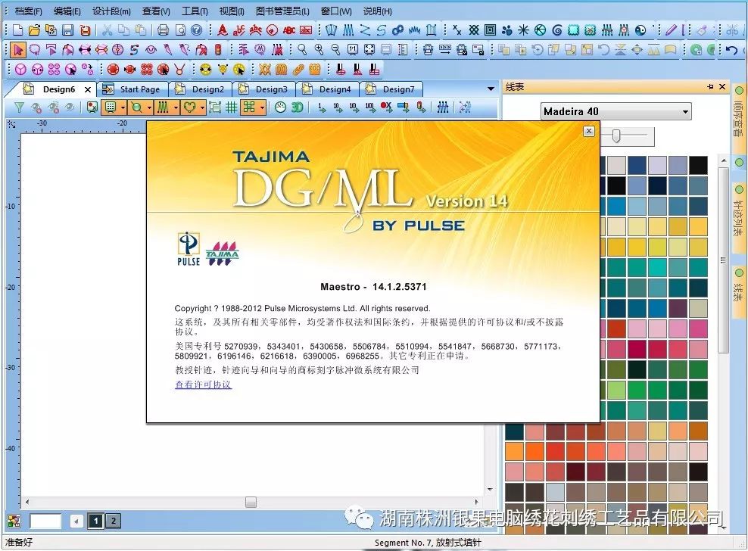Screen dimensions: 748x551
Task: Click the Select arrow tool
Action: [x=17, y=50]
